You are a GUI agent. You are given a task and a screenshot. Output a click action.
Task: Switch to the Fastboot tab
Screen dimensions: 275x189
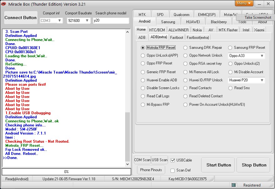(177, 38)
